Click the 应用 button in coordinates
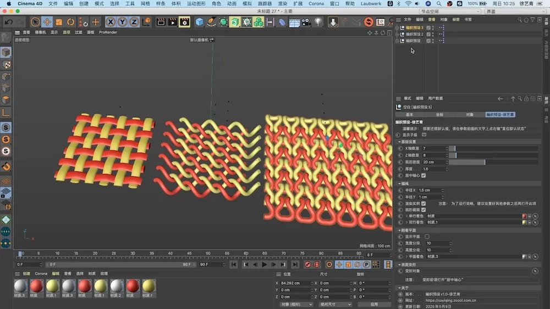This screenshot has width=550, height=309. pos(374,304)
